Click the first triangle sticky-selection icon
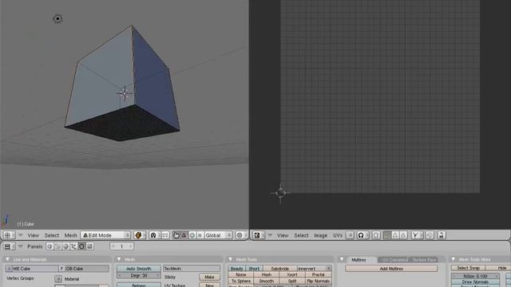 pos(395,235)
